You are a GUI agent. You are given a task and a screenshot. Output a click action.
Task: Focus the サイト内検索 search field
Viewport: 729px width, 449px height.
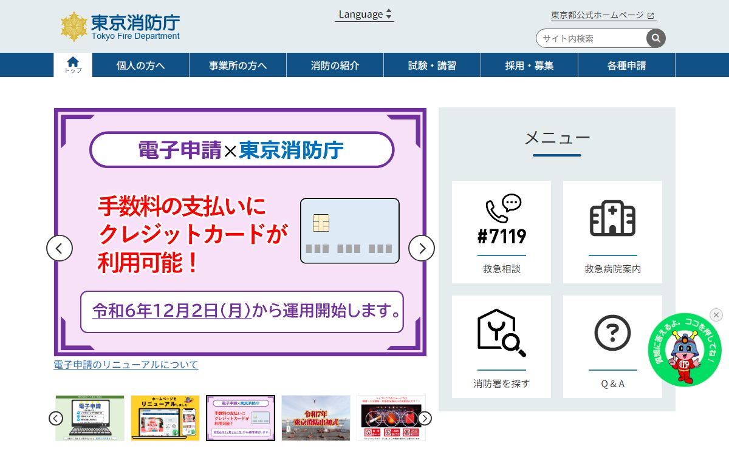[x=591, y=38]
